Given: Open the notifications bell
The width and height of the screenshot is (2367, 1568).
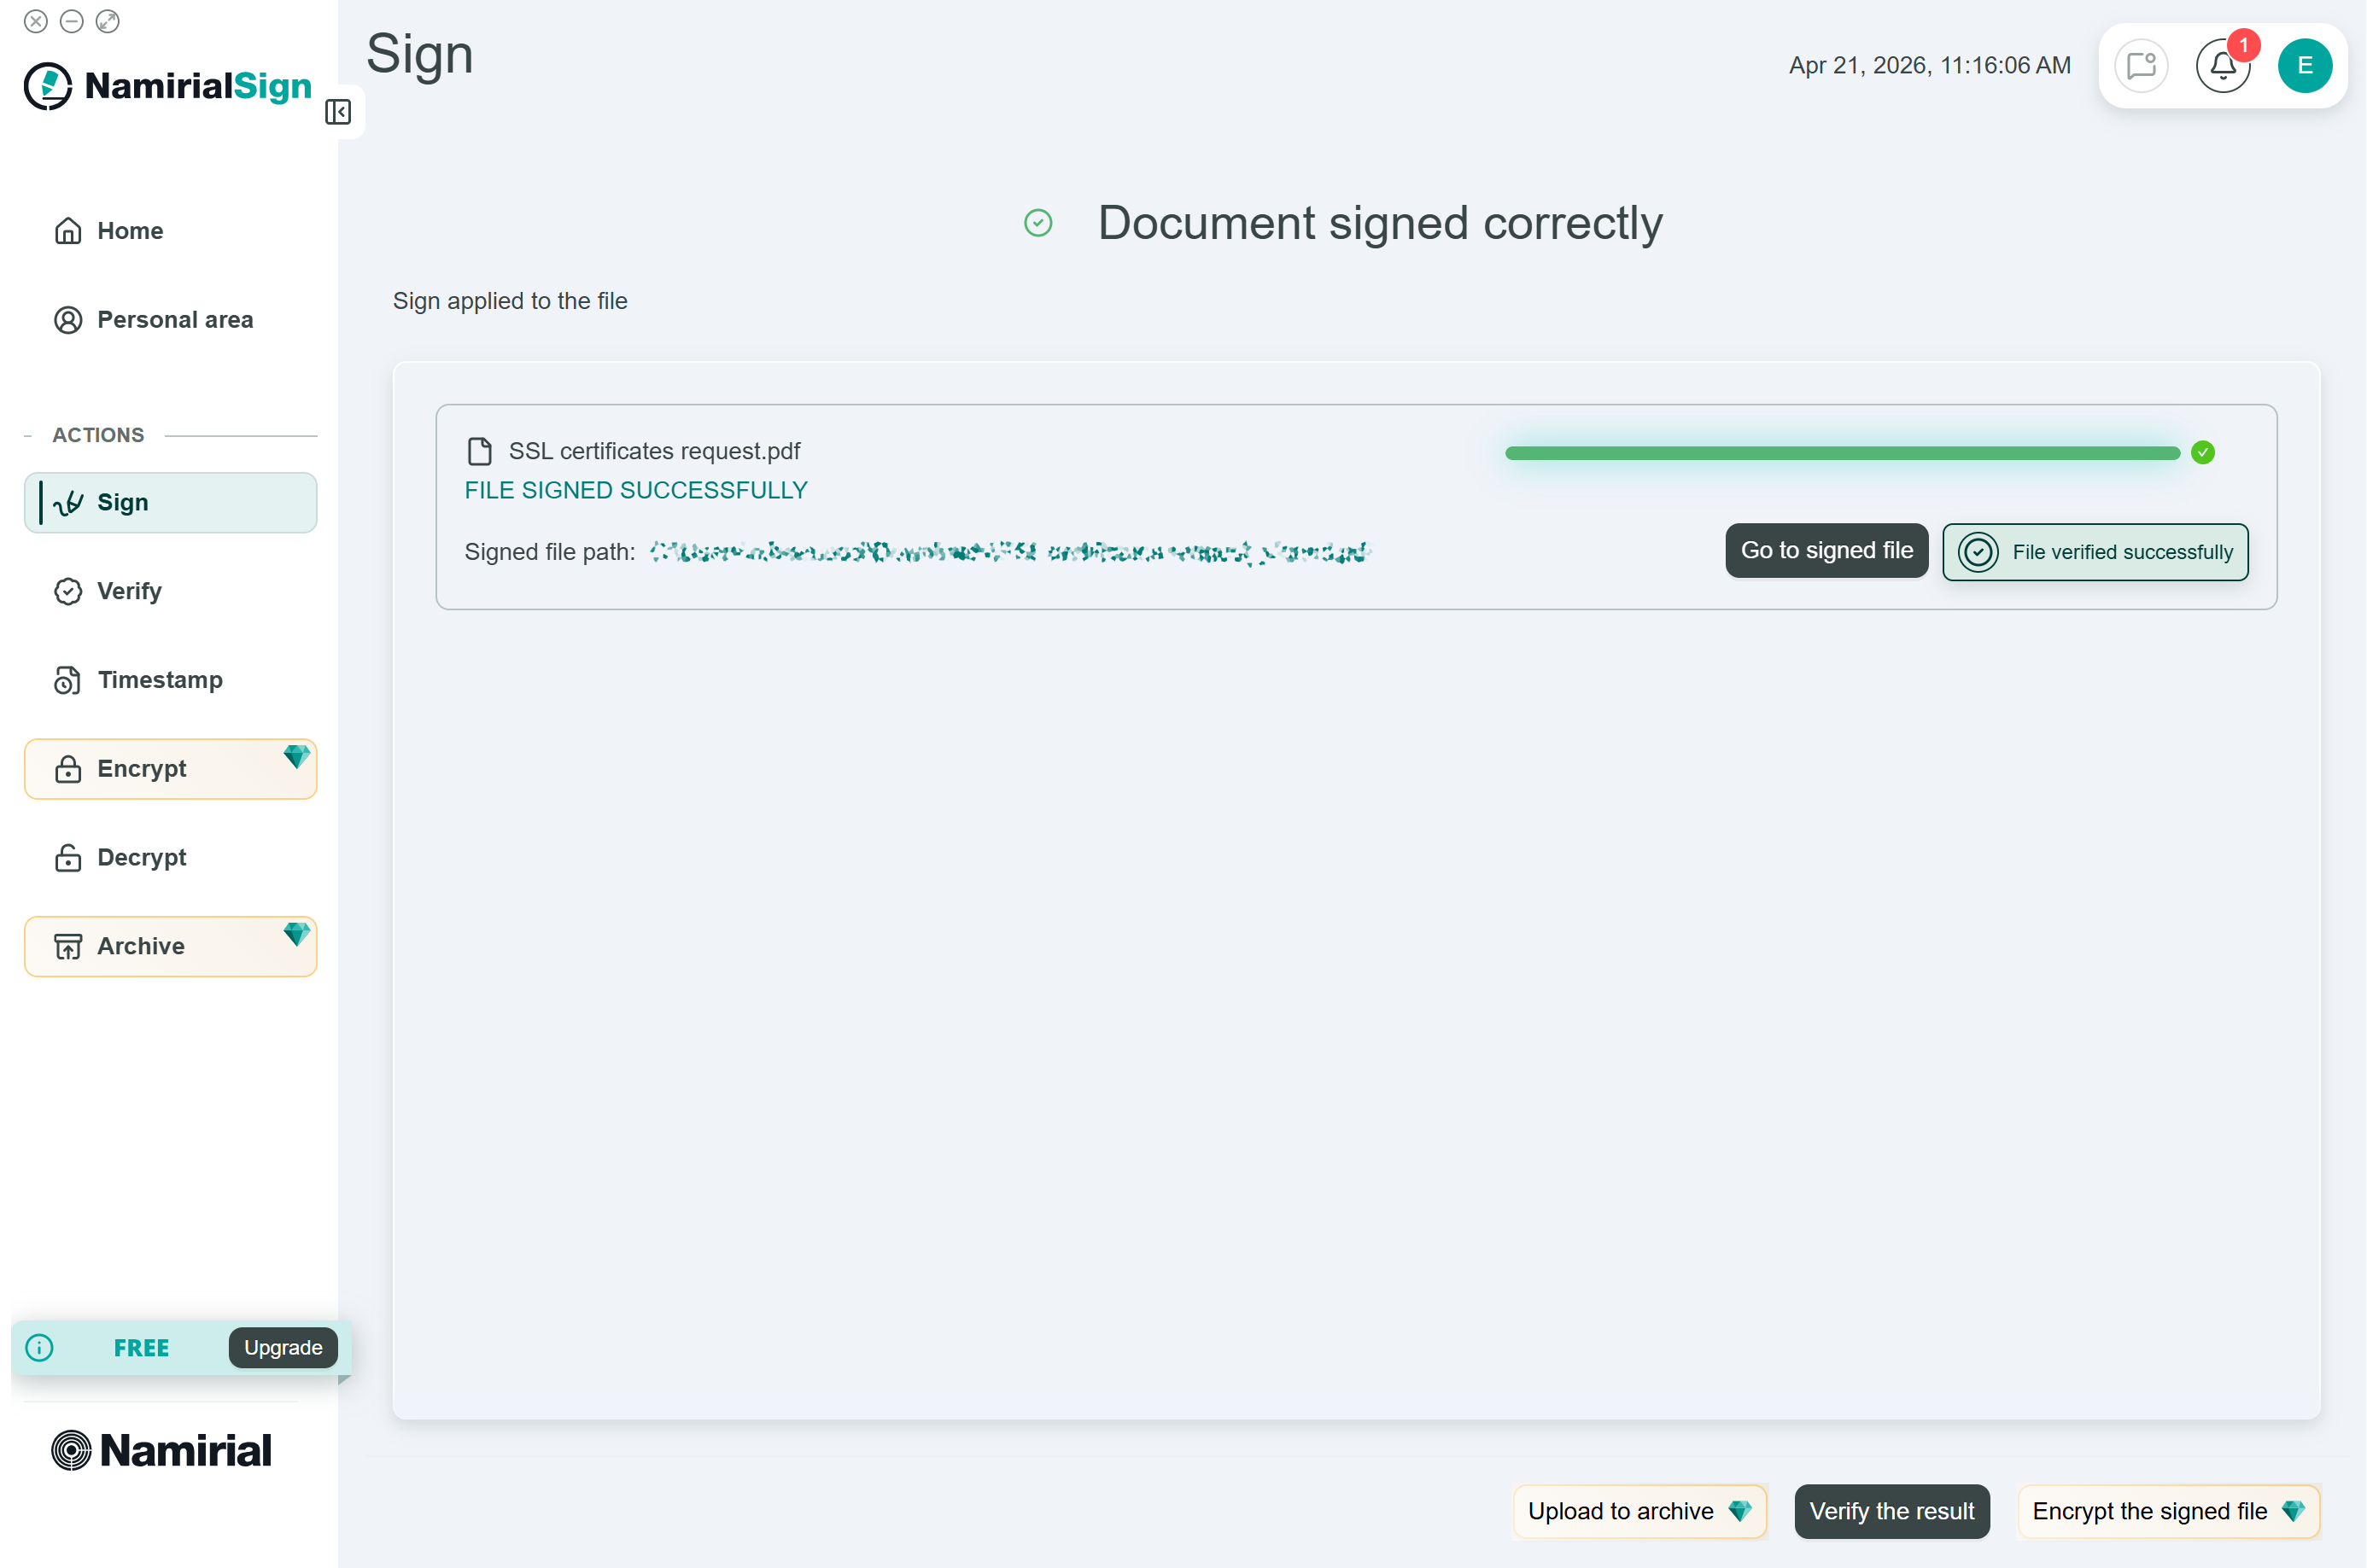Looking at the screenshot, I should click(x=2222, y=65).
